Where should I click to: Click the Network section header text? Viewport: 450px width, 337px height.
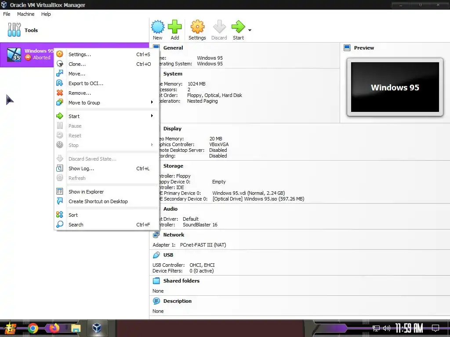tap(174, 235)
